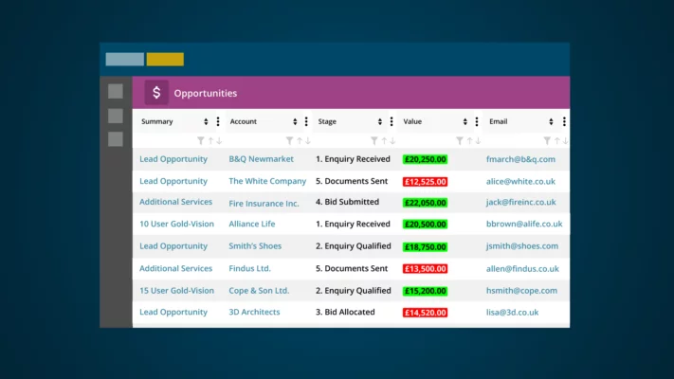Toggle sort on Email header arrows
Image resolution: width=674 pixels, height=379 pixels.
(x=551, y=122)
